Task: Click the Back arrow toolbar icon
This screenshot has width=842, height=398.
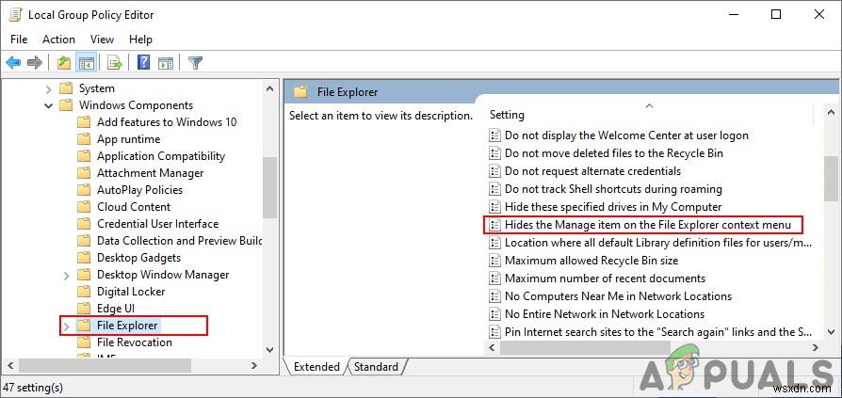Action: point(13,63)
